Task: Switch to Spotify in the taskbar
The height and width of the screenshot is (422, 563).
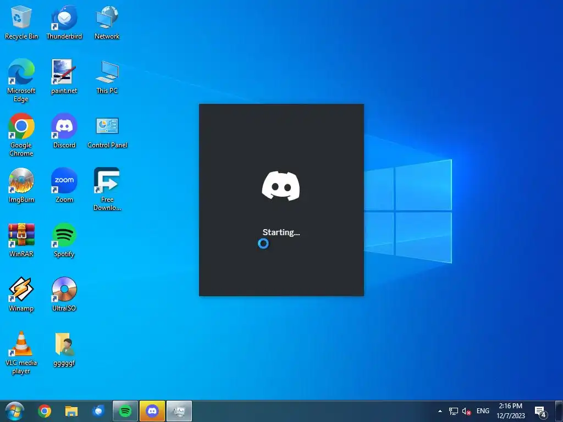Action: tap(125, 411)
